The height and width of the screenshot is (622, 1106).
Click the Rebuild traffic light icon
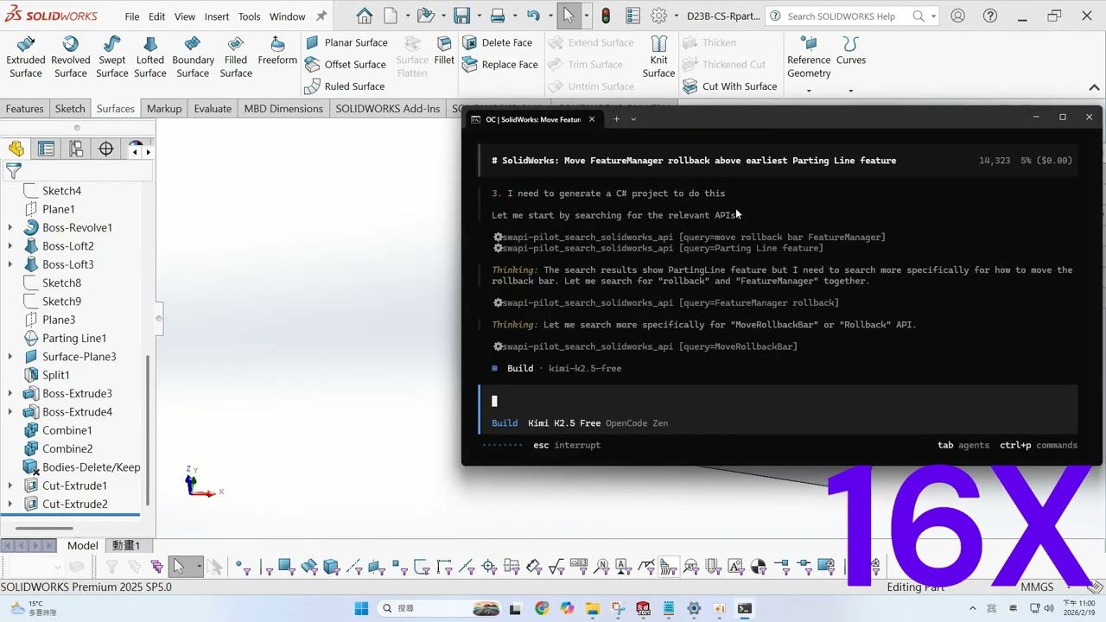(x=606, y=16)
